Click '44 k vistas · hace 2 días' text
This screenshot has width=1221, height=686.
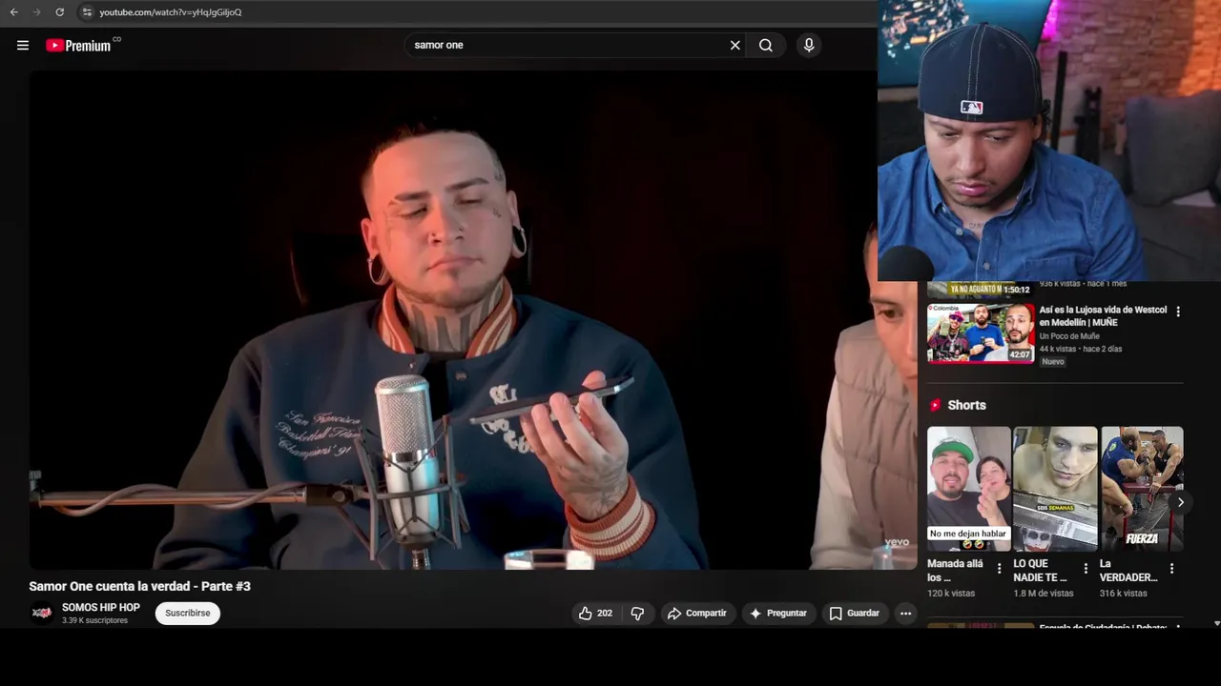click(x=1081, y=350)
